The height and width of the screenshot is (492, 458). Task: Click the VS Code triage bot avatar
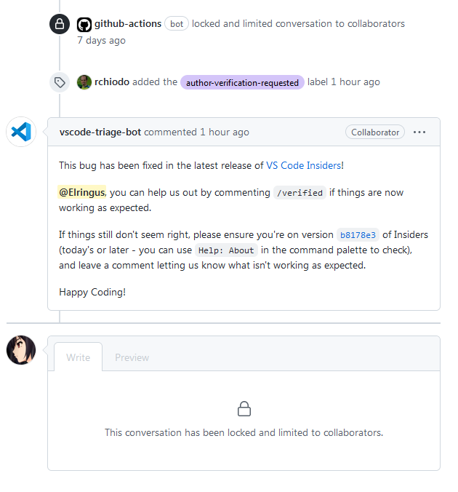21,132
